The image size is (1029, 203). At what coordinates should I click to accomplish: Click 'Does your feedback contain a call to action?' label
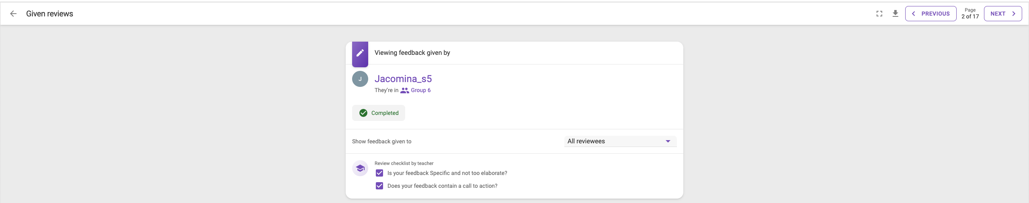pos(442,186)
